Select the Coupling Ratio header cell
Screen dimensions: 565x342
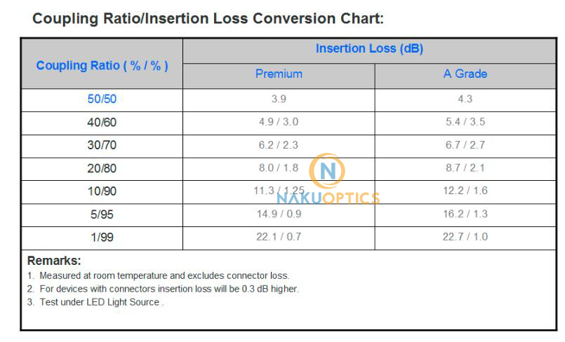pyautogui.click(x=102, y=64)
